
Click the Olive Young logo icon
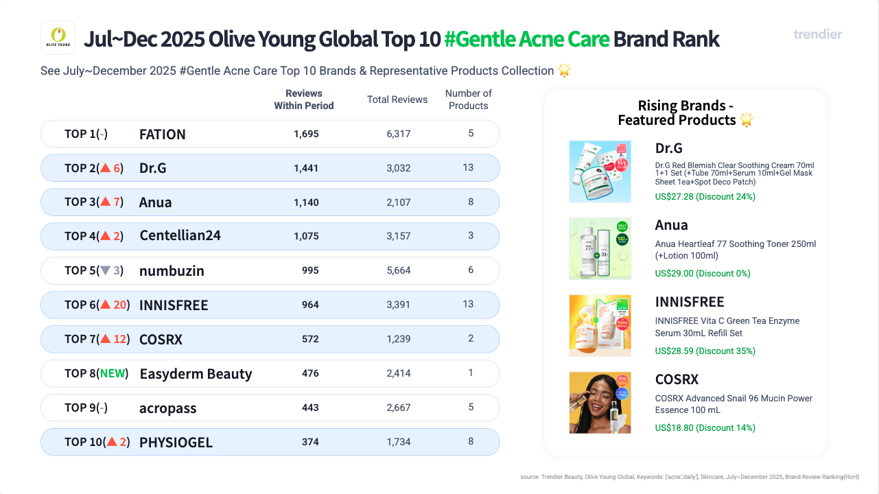pyautogui.click(x=58, y=38)
